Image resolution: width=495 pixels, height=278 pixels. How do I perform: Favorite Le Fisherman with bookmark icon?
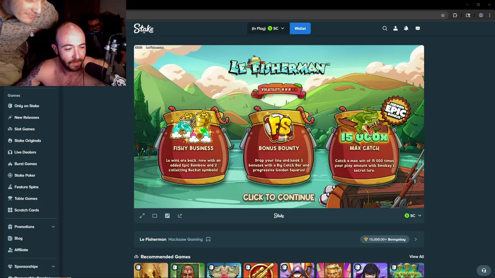point(208,239)
